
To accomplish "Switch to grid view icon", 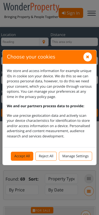I will 89,179.
